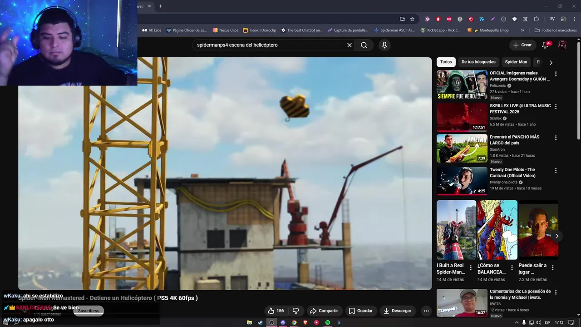Image resolution: width=581 pixels, height=327 pixels.
Task: Open the YouTube account avatar menu
Action: pyautogui.click(x=562, y=45)
